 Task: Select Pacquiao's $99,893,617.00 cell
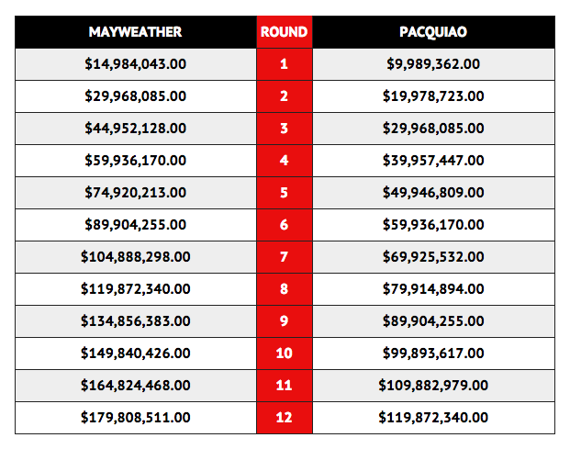(433, 354)
